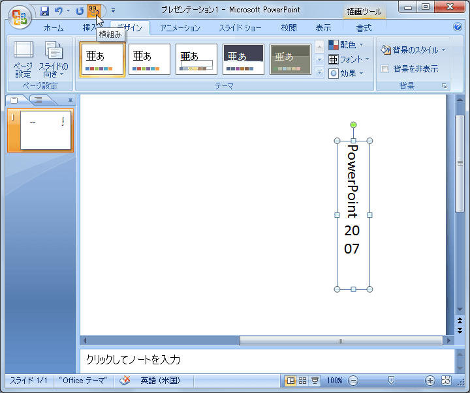Screen dimensions: 470x393
Task: Open the 背景 group dialog launcher
Action: click(445, 86)
